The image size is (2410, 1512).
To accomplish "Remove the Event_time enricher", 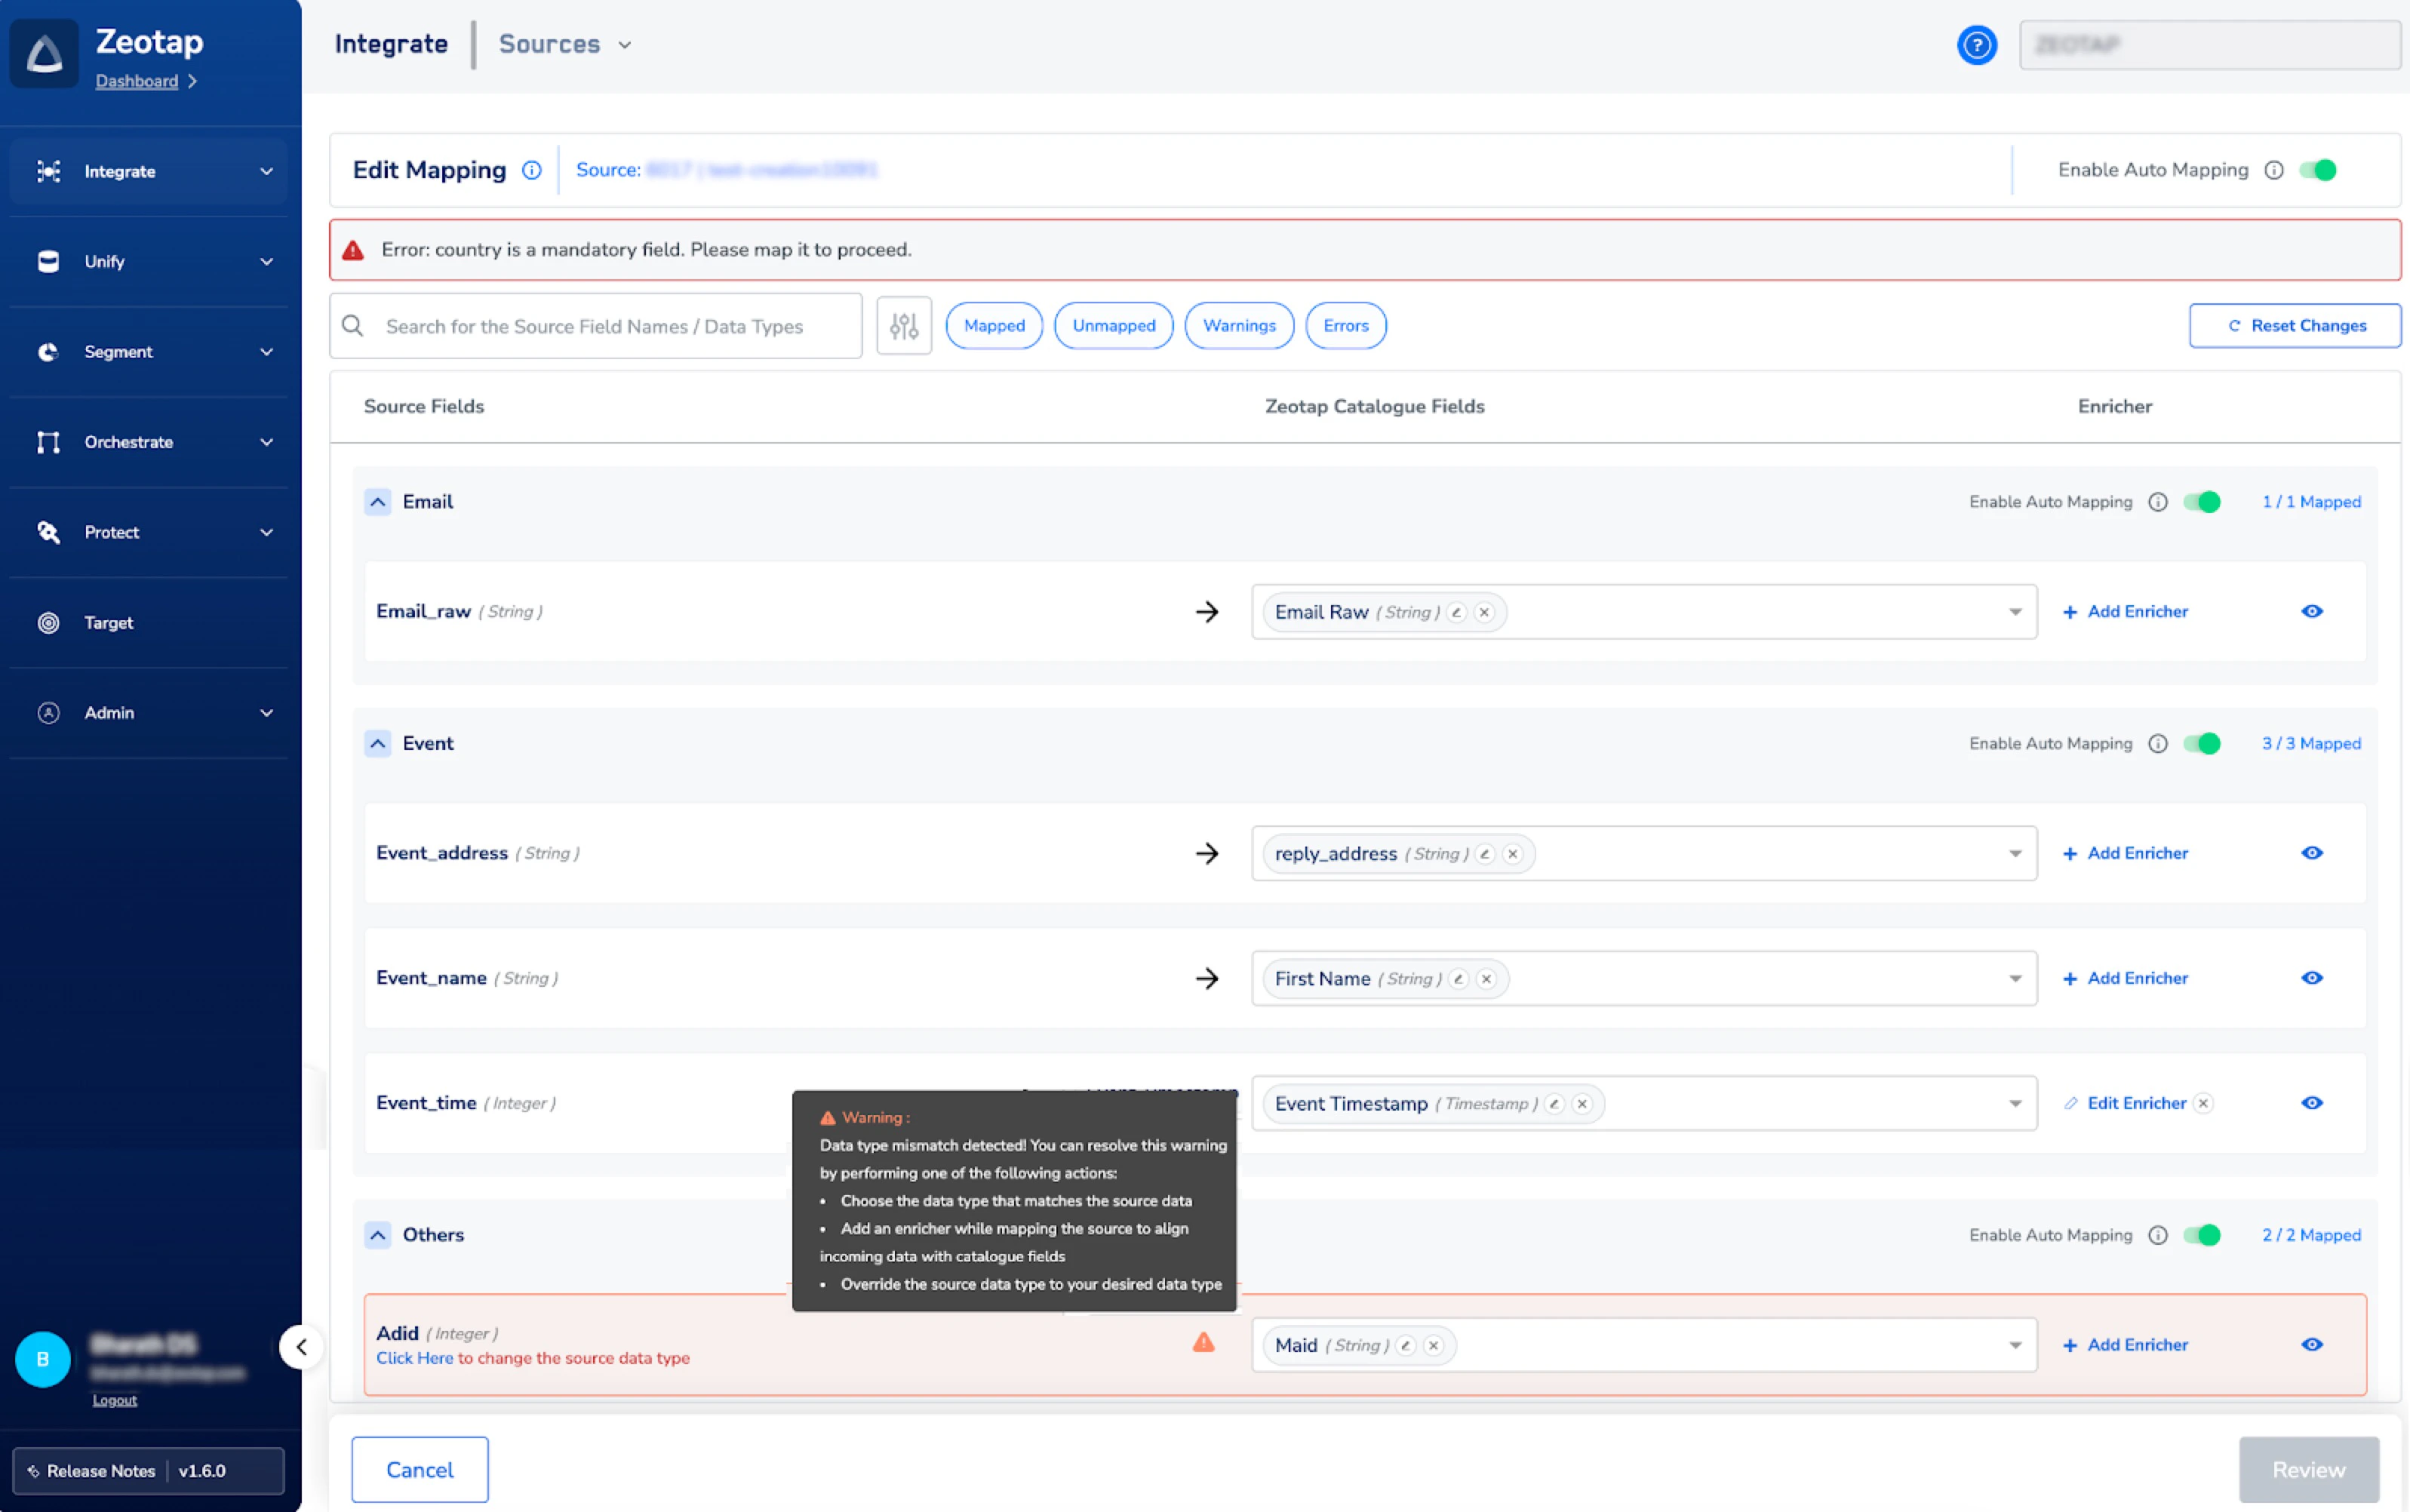I will coord(2203,1103).
